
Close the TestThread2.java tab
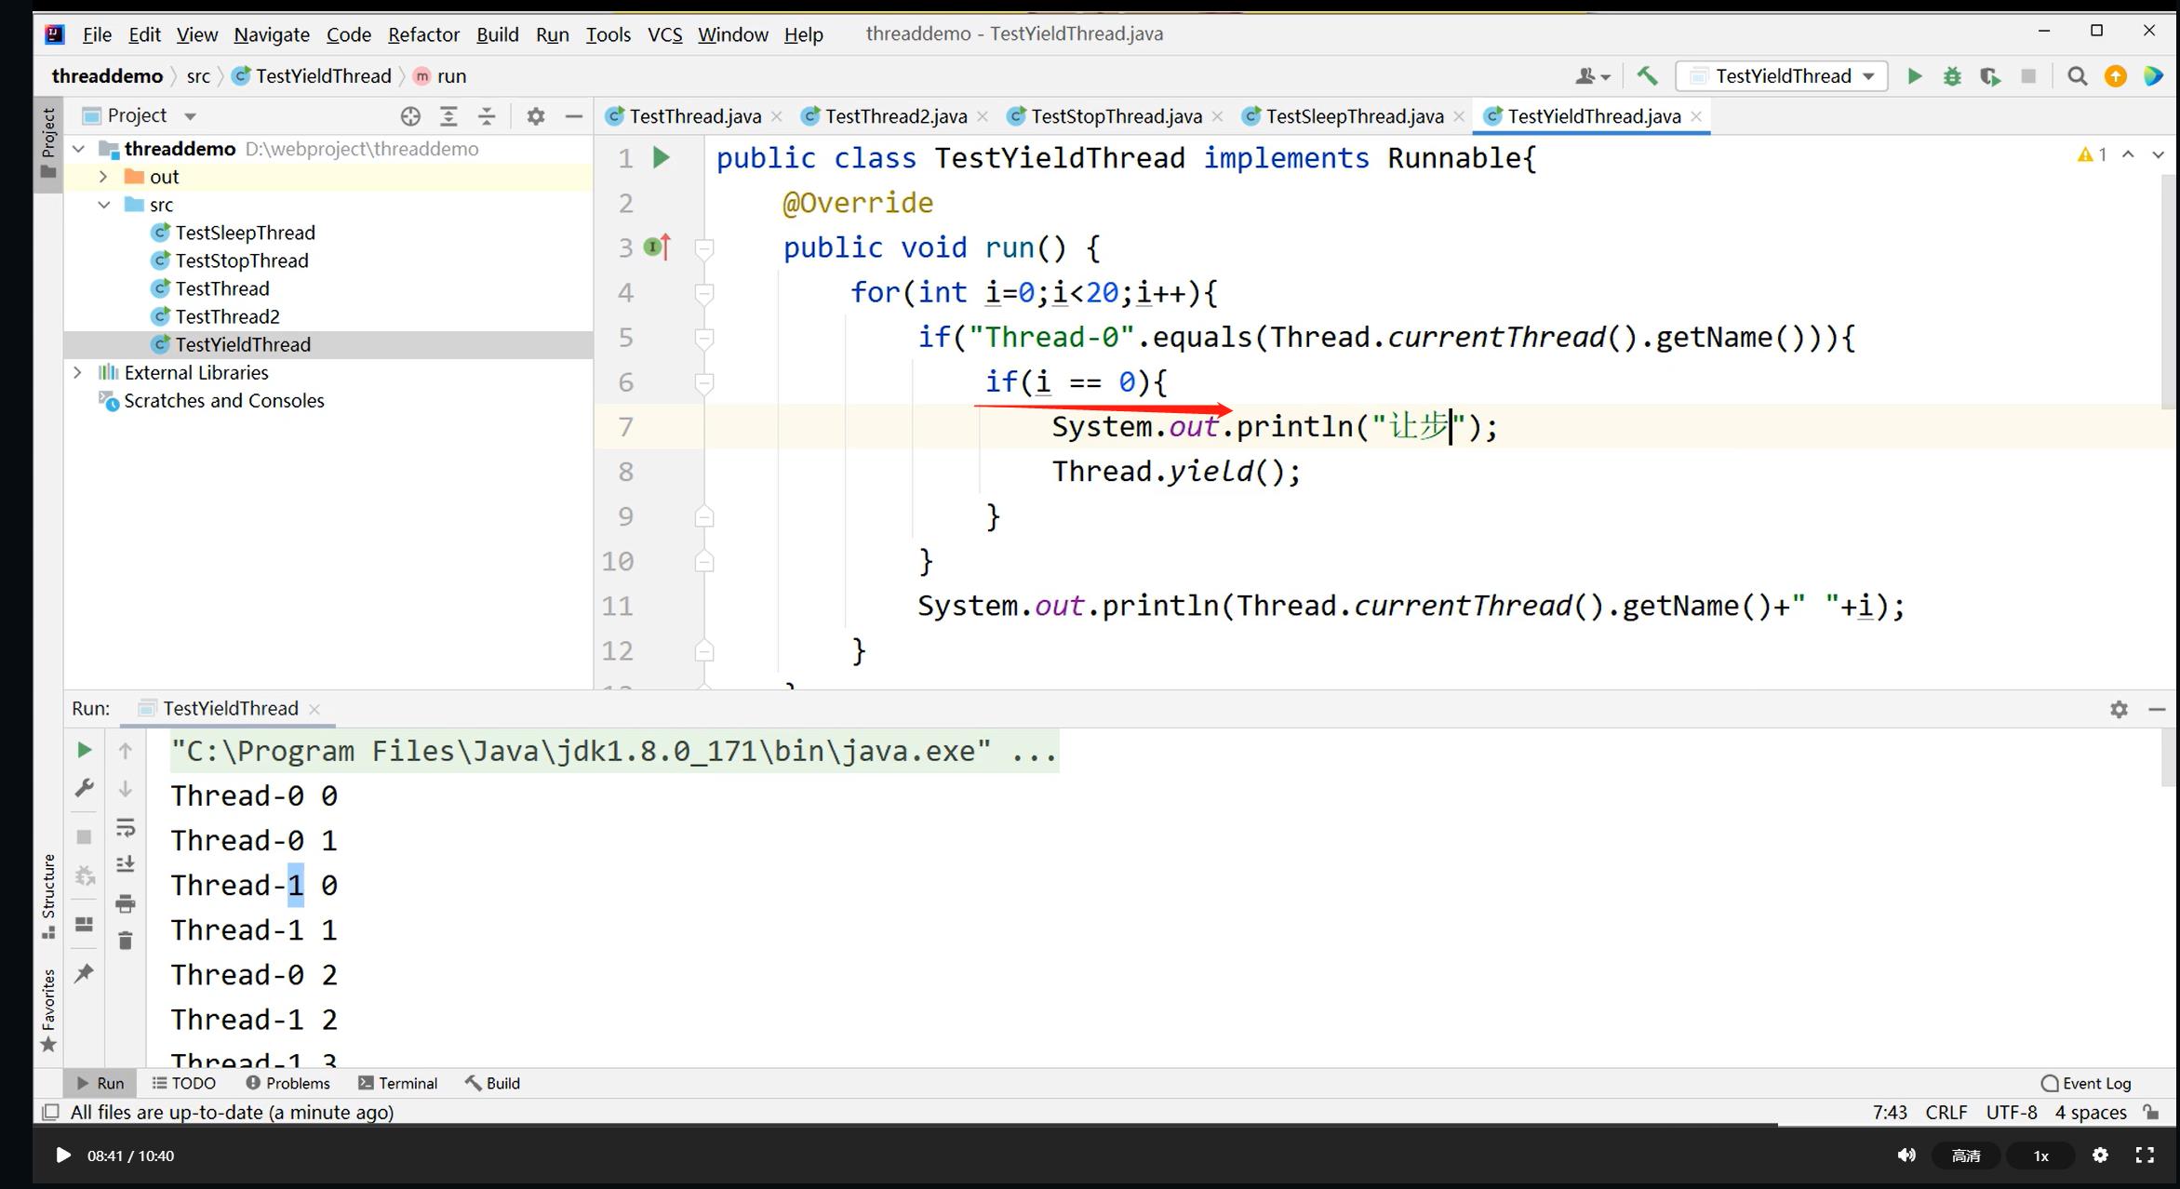point(983,116)
